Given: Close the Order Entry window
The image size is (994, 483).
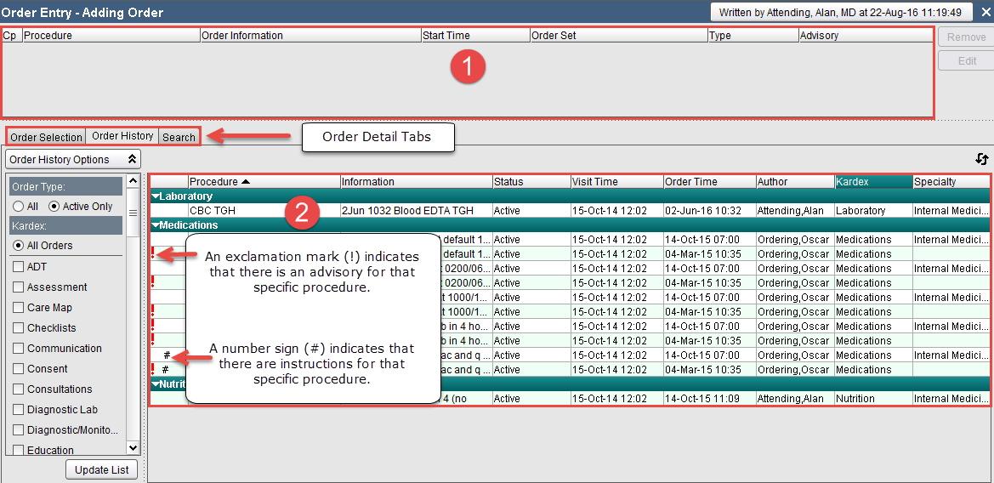Looking at the screenshot, I should [985, 12].
